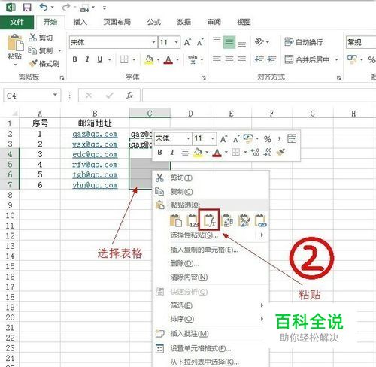Image resolution: width=376 pixels, height=367 pixels.
Task: Switch to View (视图) tab
Action: pos(244,22)
